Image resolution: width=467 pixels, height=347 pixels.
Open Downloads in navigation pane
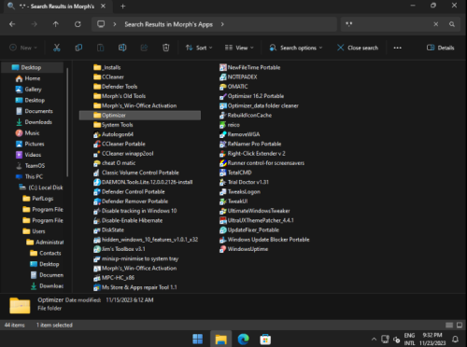(34, 122)
